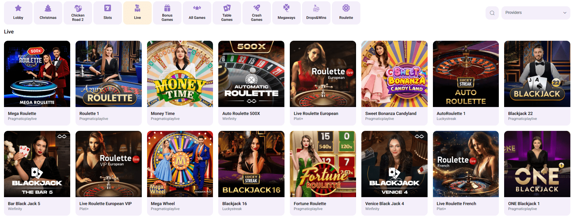Viewport: 575px width, 218px height.
Task: Open Automatic Roulette 500X thumbnail
Action: tap(251, 74)
